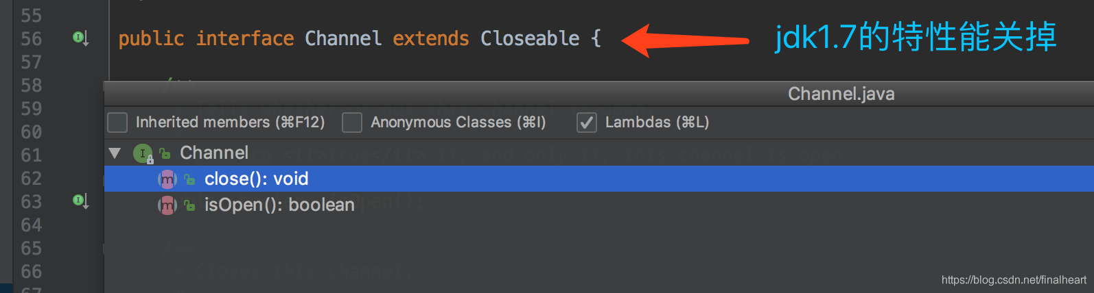Click the Closeable type in the code

[x=530, y=38]
